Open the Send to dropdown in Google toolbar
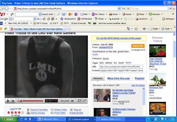The height and width of the screenshot is (122, 177). 142,19
